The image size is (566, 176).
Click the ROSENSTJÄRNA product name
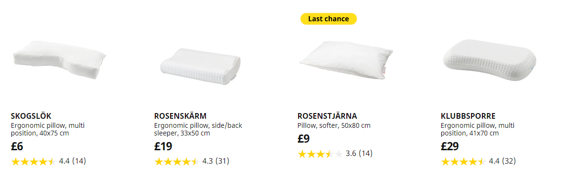pos(327,116)
